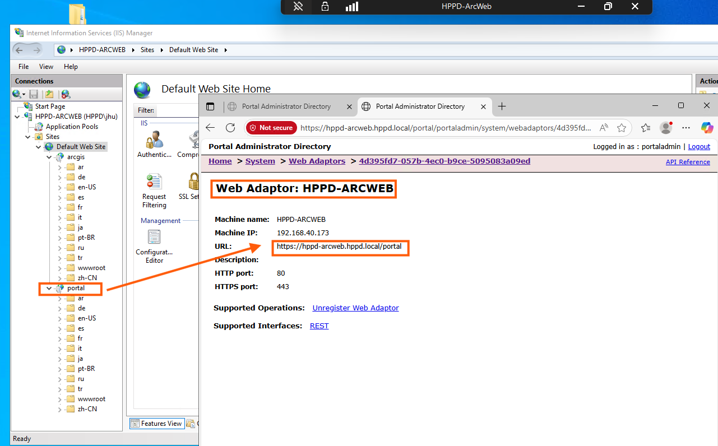Image resolution: width=718 pixels, height=446 pixels.
Task: Open the Copilot icon in Edge
Action: click(707, 128)
